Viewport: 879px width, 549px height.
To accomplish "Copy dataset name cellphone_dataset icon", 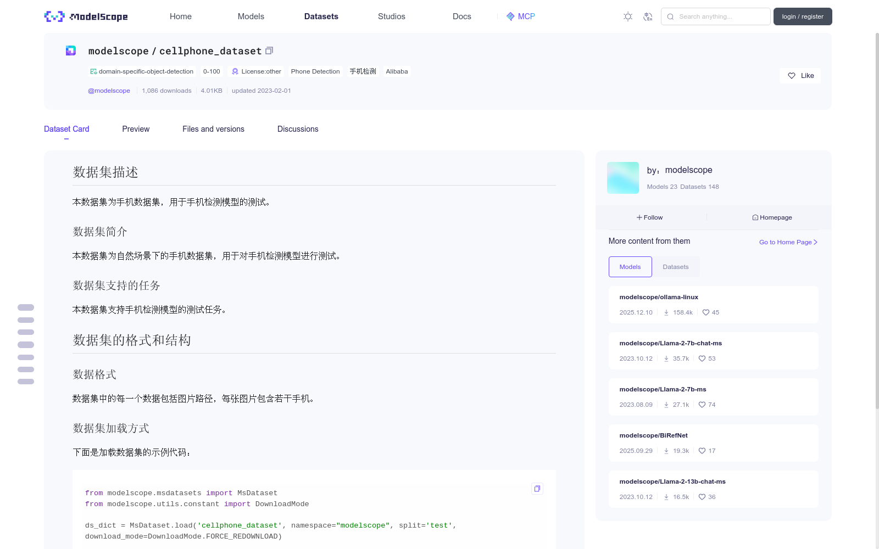I will click(x=269, y=51).
